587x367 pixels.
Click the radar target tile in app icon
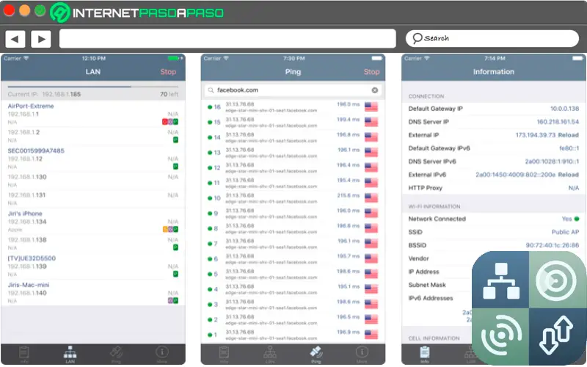[x=557, y=280]
